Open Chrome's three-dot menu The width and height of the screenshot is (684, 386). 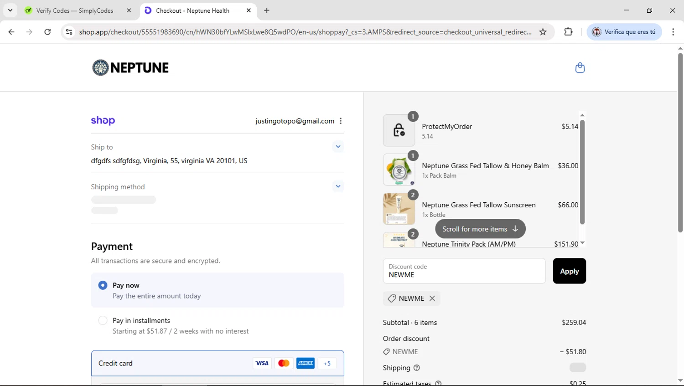click(x=673, y=32)
